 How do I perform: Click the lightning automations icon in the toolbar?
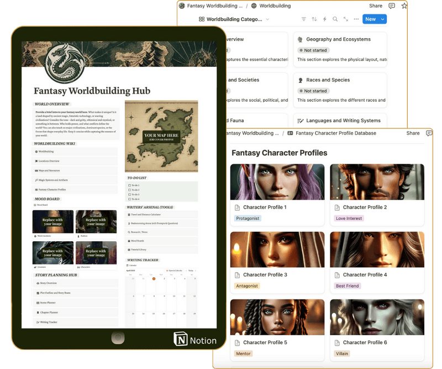click(x=325, y=19)
